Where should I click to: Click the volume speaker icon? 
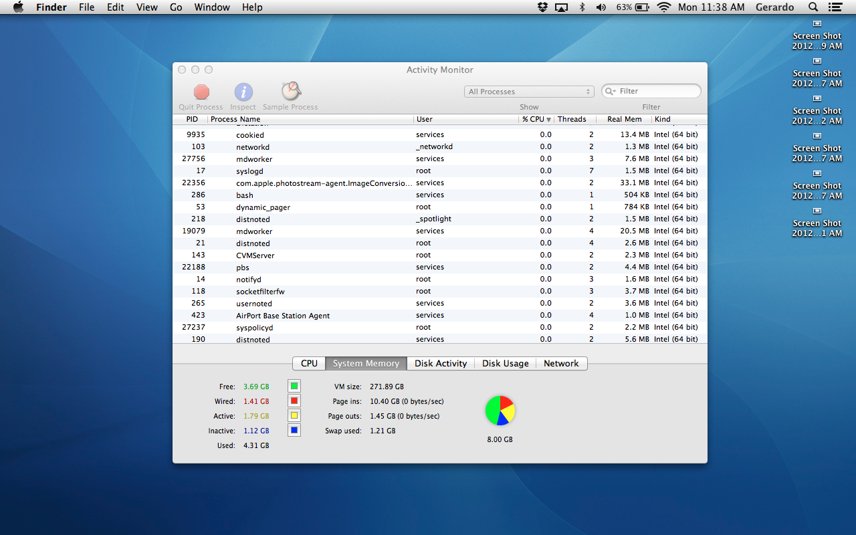pyautogui.click(x=601, y=7)
